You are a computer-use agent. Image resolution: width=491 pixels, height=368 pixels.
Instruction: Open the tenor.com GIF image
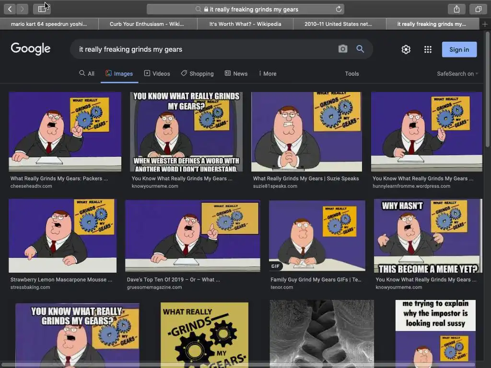click(x=317, y=236)
